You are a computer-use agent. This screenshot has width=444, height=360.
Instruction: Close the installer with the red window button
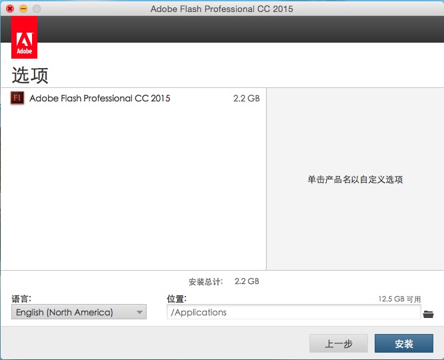pyautogui.click(x=10, y=9)
